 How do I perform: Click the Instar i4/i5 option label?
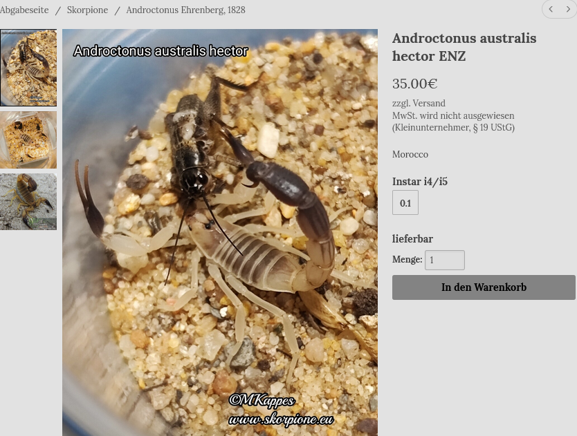point(419,181)
